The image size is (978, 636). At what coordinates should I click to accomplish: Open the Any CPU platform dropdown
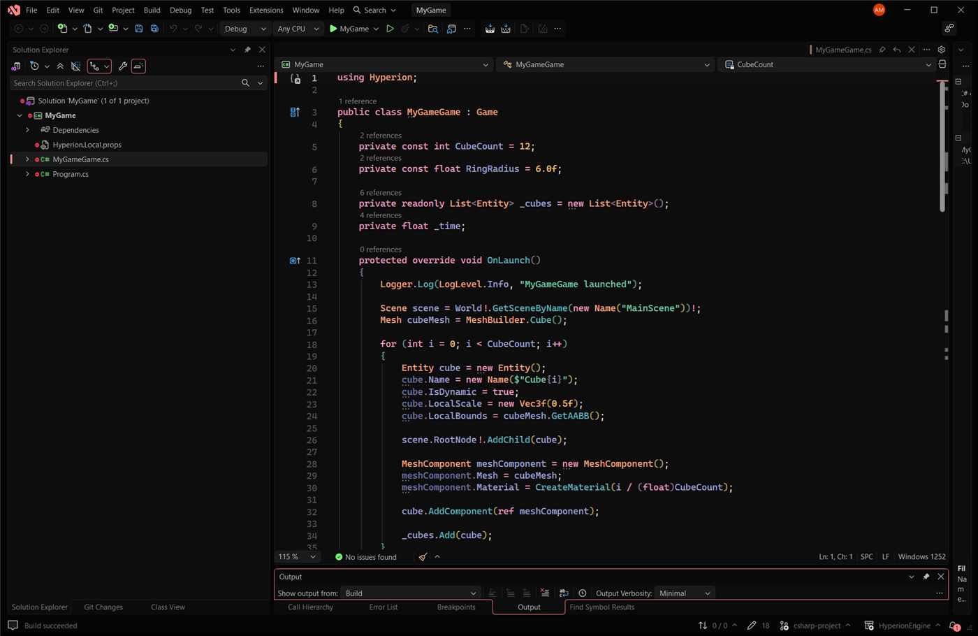298,29
